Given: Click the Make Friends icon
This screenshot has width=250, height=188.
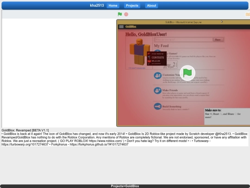Looking at the screenshot, I should (x=158, y=91).
